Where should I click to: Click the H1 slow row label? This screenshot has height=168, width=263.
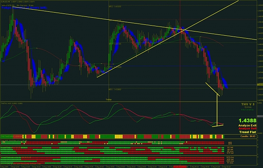click(x=230, y=163)
